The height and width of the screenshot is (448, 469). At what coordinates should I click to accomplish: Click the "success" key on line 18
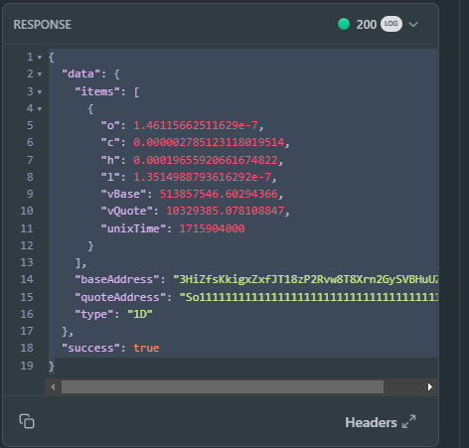point(90,348)
